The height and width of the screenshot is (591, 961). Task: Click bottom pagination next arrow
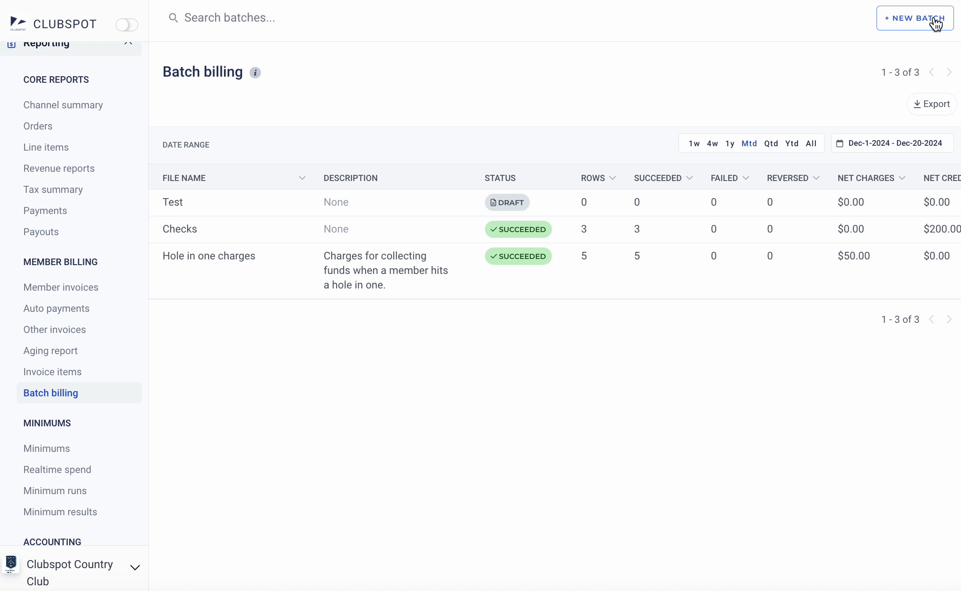point(949,319)
